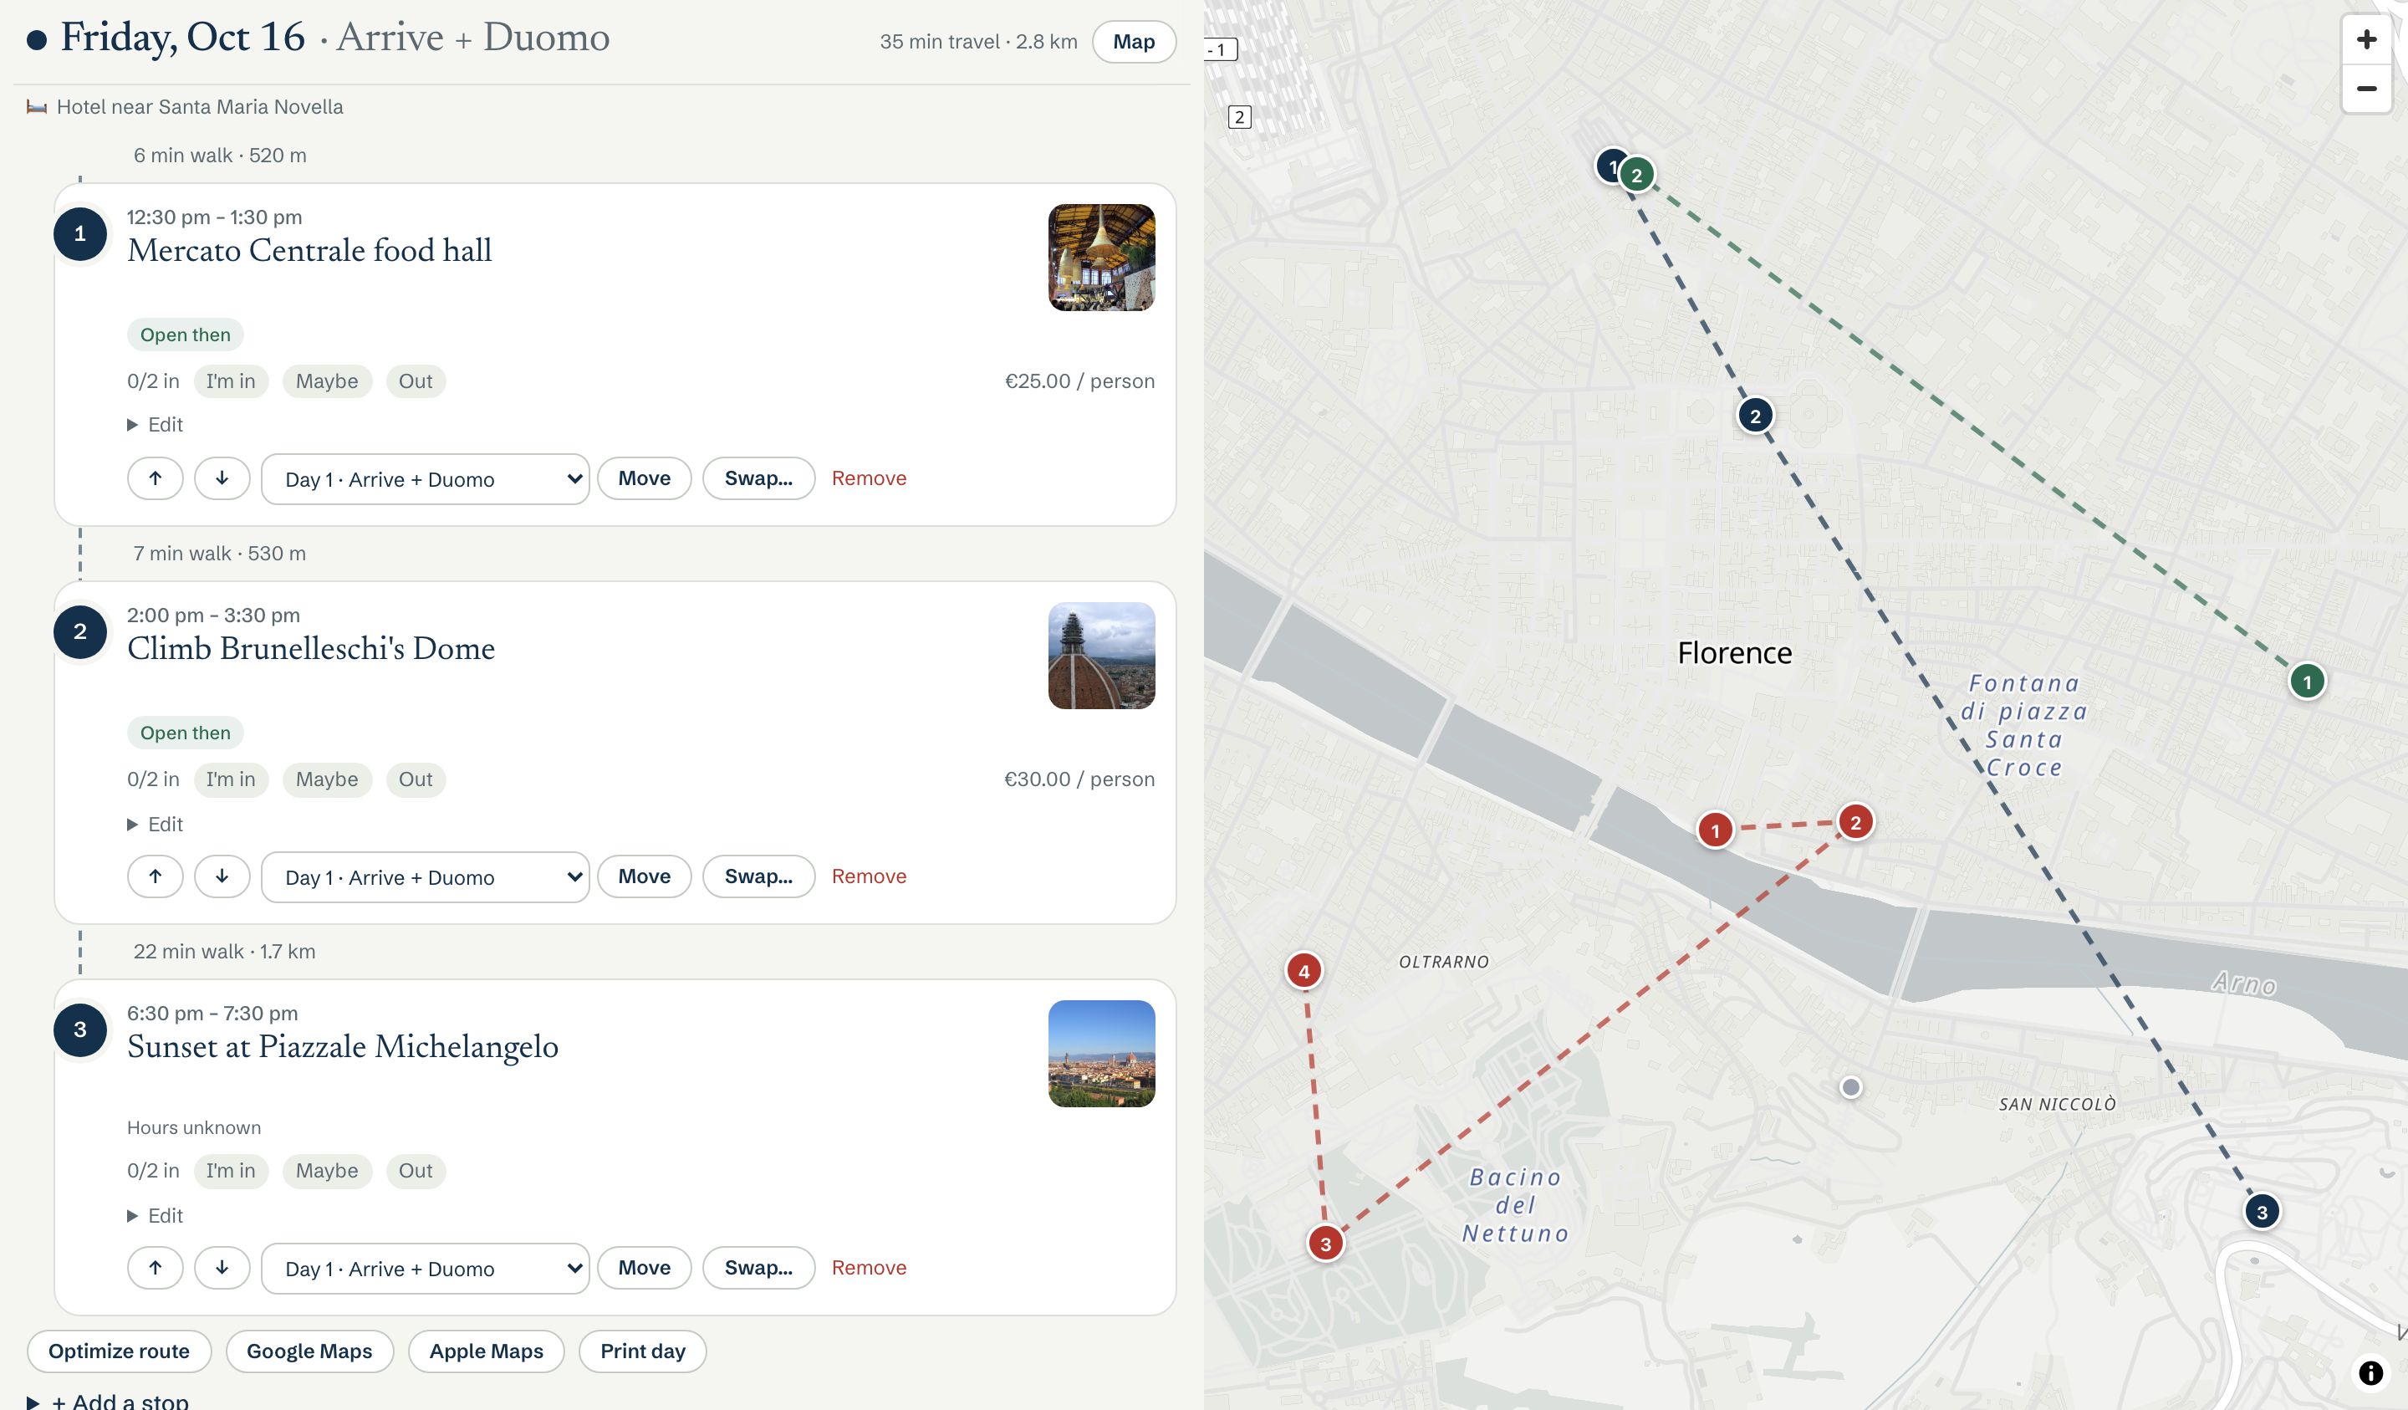This screenshot has height=1410, width=2408.
Task: Open day dropdown for Brunelleschi's Dome
Action: click(424, 876)
